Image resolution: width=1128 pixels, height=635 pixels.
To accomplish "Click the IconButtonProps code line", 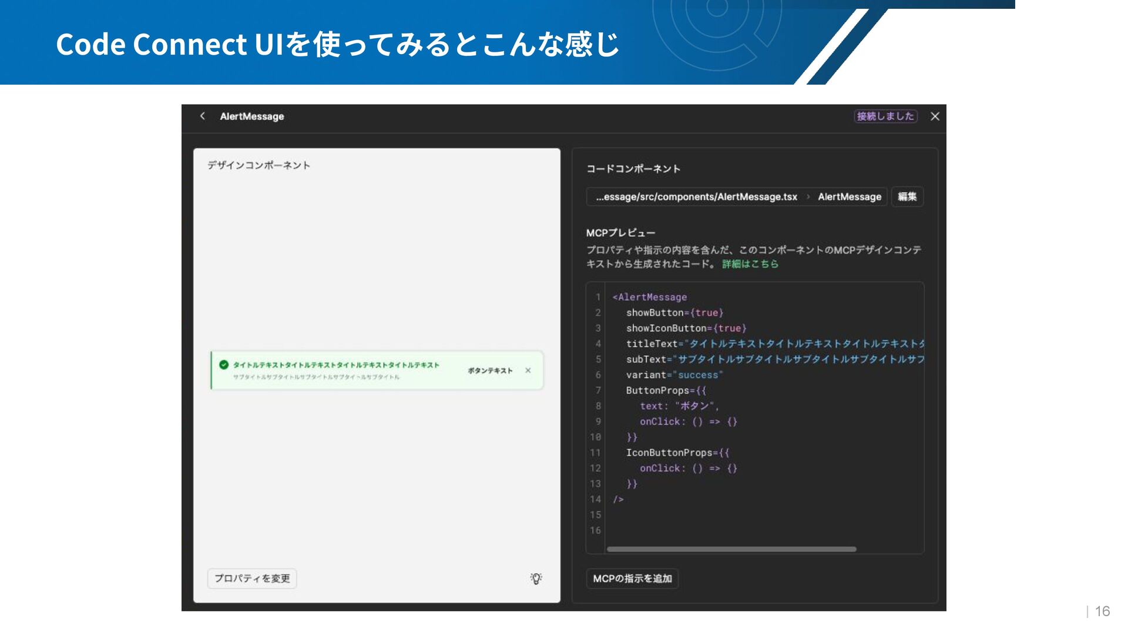I will coord(677,453).
